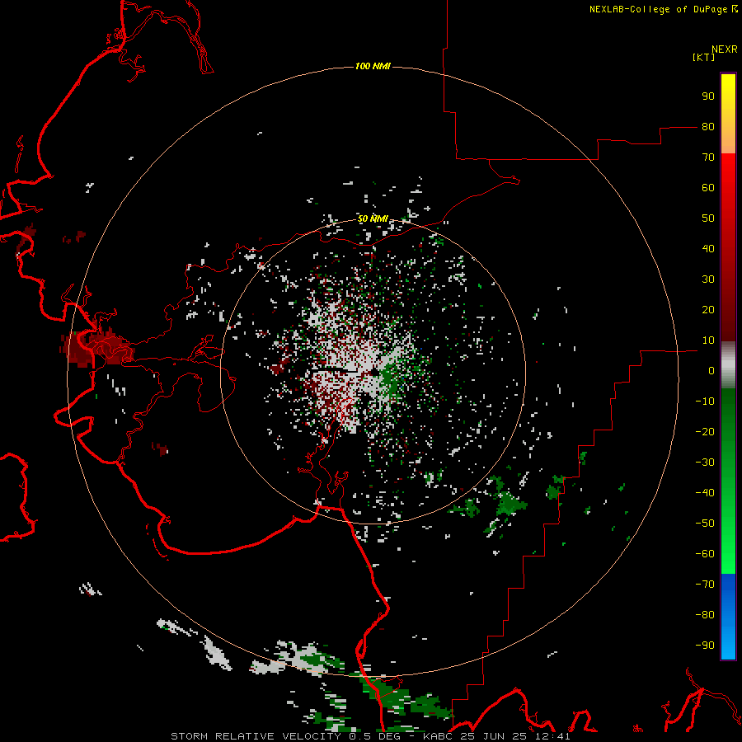The image size is (742, 742).
Task: Click the 70 value on the velocity scale
Action: [708, 157]
